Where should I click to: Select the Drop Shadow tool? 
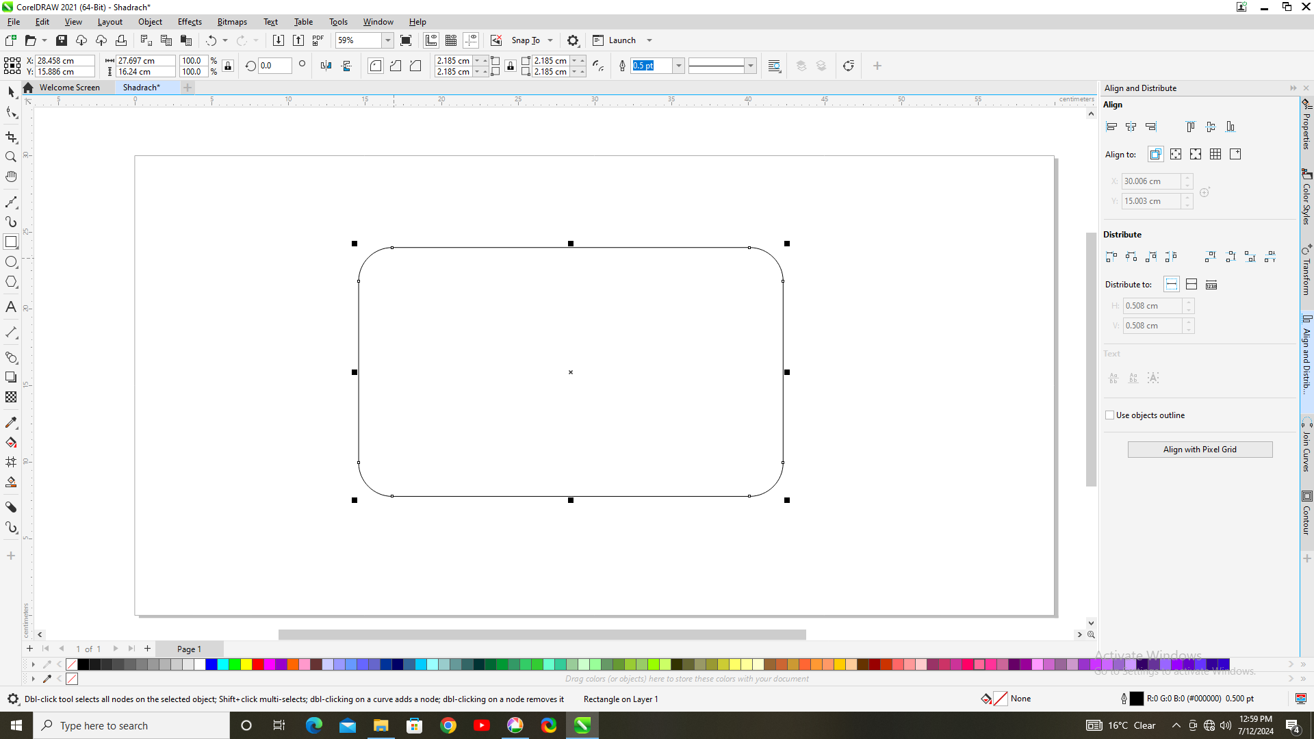tap(11, 377)
